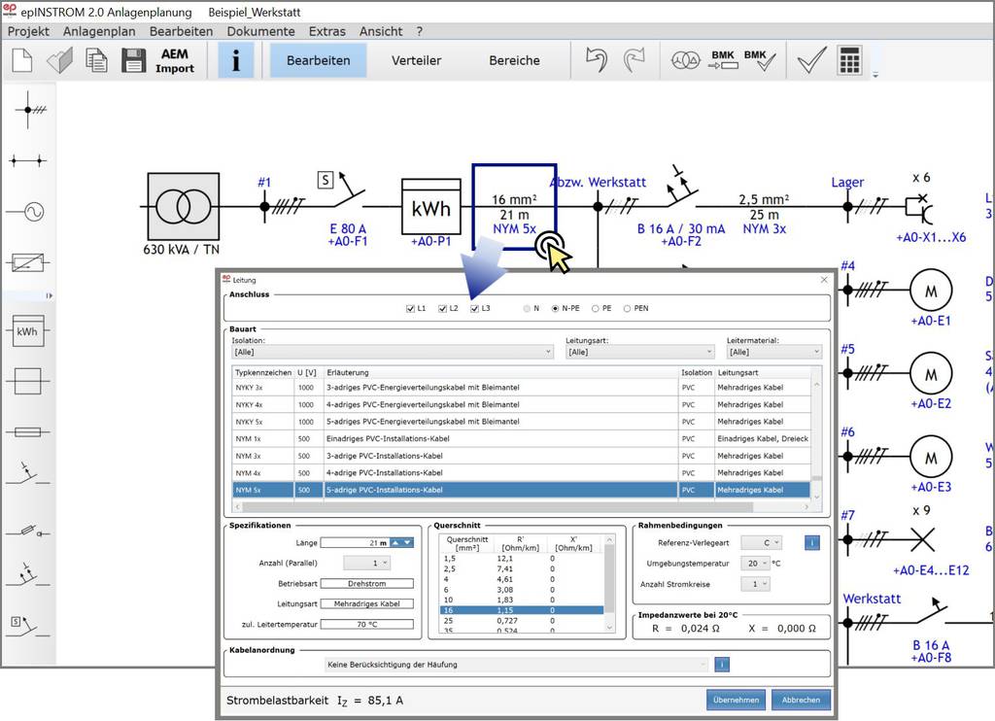The width and height of the screenshot is (995, 721).
Task: Click the Kabelanordnung info icon
Action: click(x=722, y=665)
